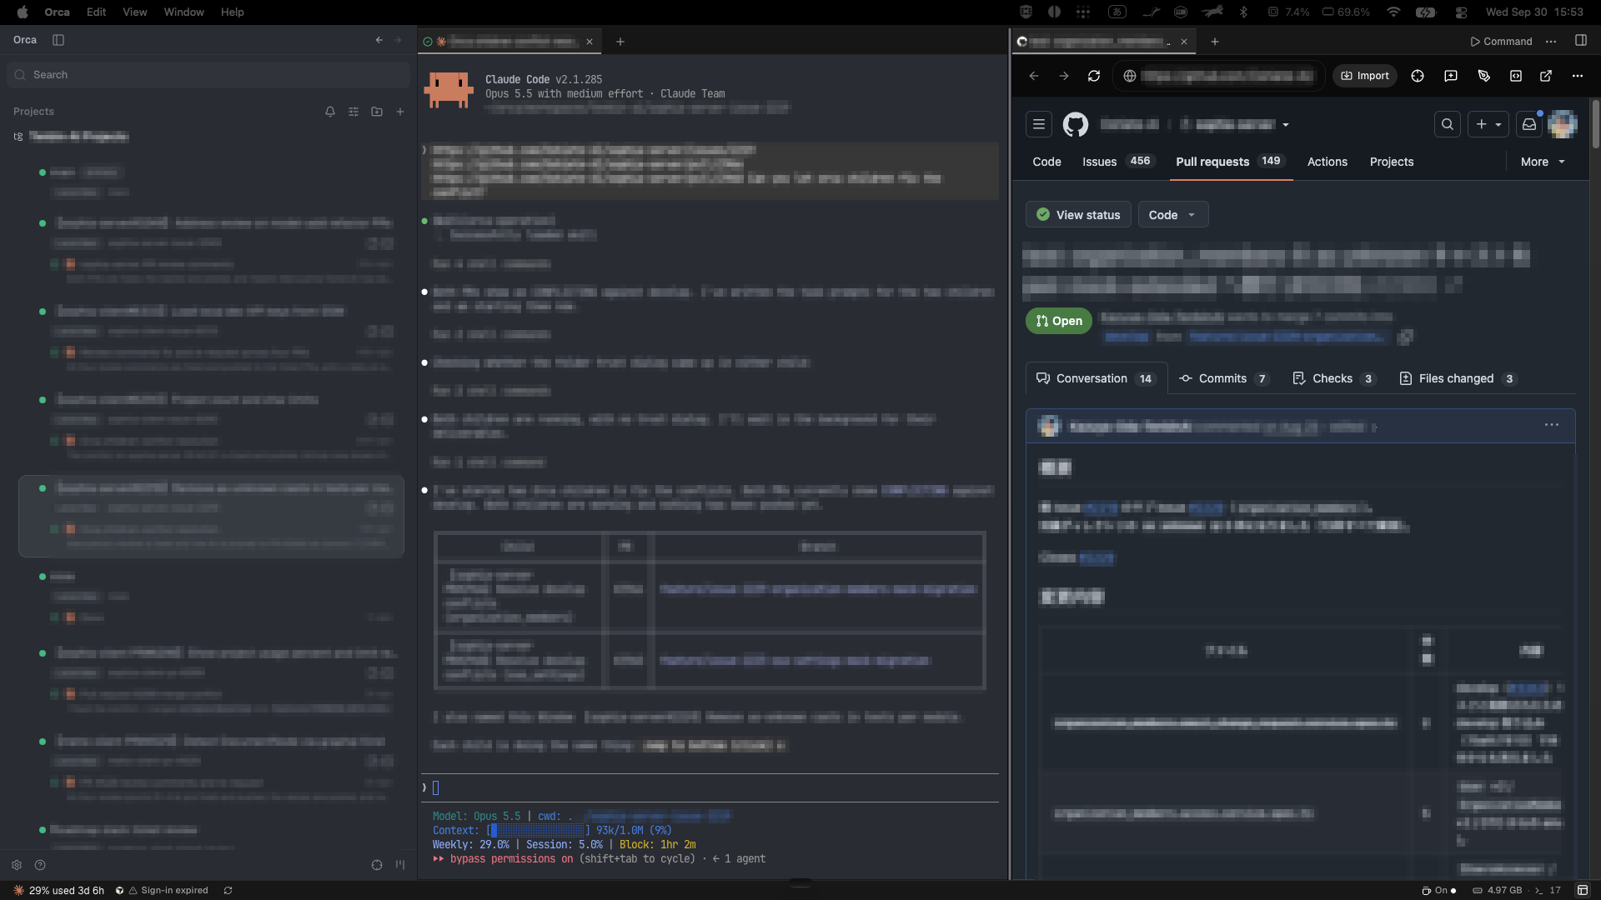Image resolution: width=1601 pixels, height=900 pixels.
Task: Open the more options dots next to Command
Action: [1551, 42]
